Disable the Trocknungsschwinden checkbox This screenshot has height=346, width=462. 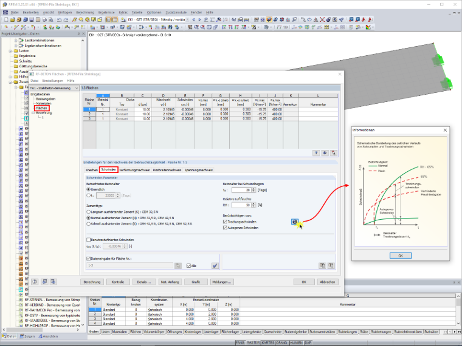(x=225, y=222)
